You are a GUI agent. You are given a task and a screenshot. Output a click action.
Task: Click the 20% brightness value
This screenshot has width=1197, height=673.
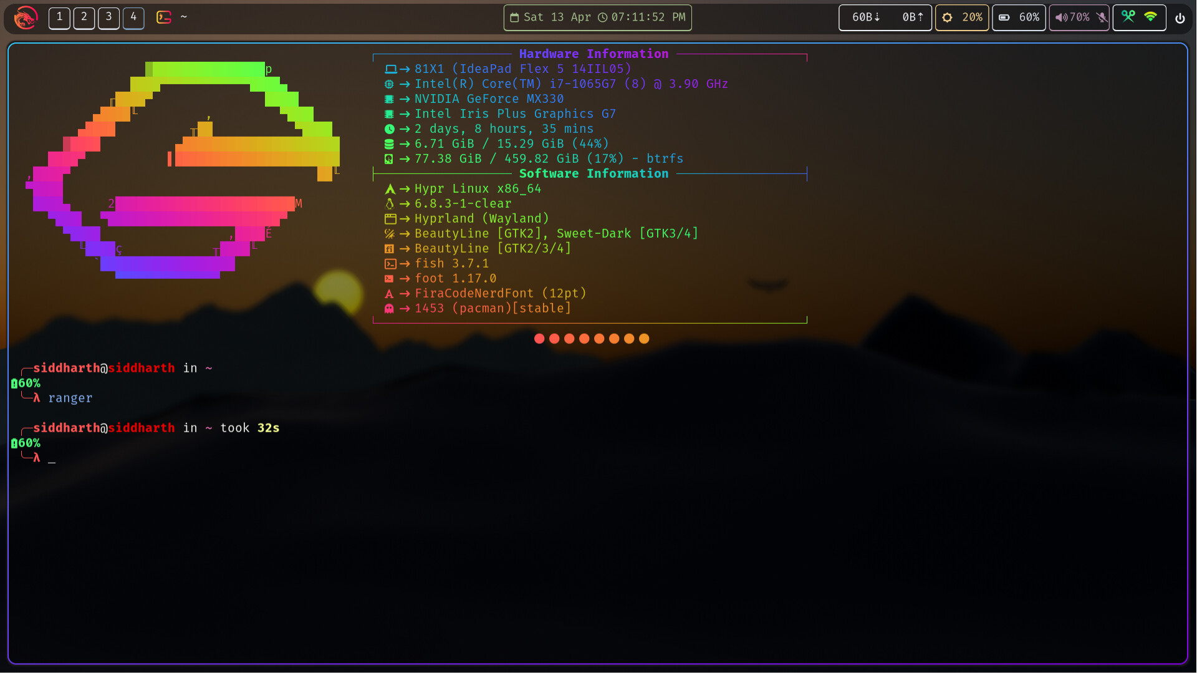[x=972, y=17]
